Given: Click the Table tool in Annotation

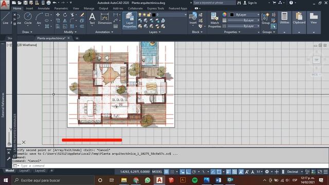Looking at the screenshot, I should point(116,26).
